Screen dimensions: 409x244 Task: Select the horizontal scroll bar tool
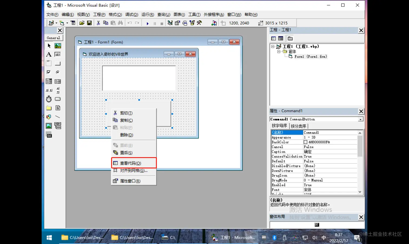[49, 90]
